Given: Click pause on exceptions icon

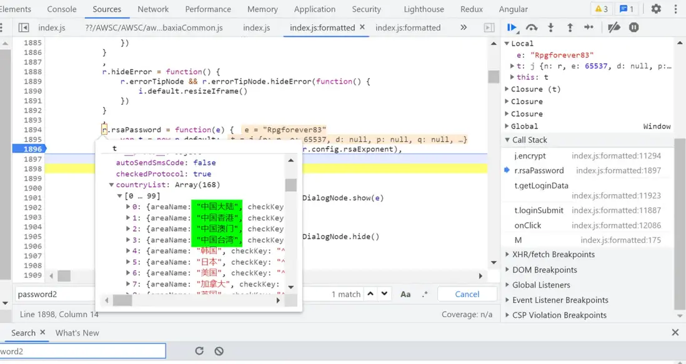Looking at the screenshot, I should tap(634, 27).
